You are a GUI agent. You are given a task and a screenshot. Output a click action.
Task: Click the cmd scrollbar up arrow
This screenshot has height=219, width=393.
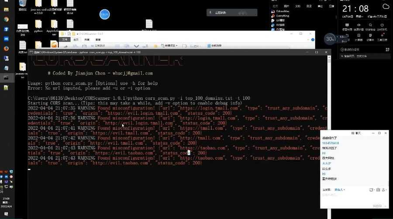tap(329, 57)
